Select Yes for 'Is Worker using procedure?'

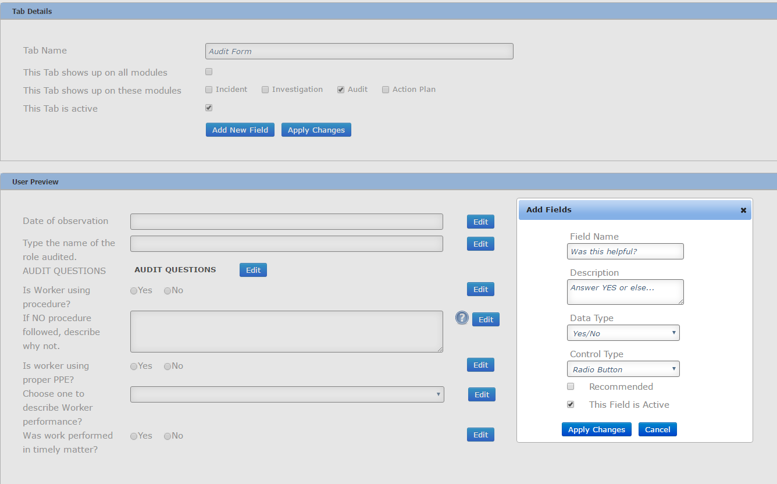coord(134,290)
